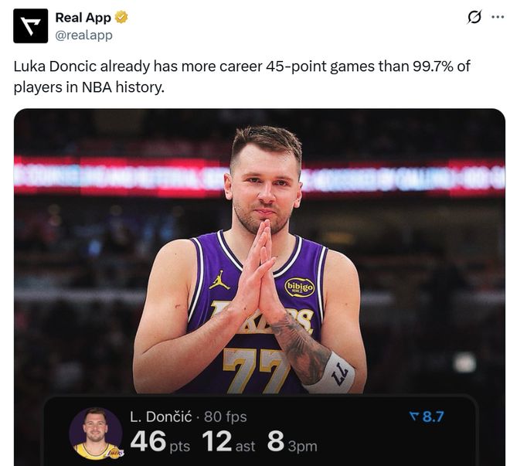Click the 80 fps label
Screen dimensions: 510x466
point(225,417)
